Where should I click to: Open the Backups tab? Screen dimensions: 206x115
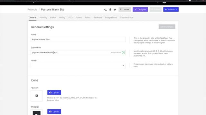[98, 18]
